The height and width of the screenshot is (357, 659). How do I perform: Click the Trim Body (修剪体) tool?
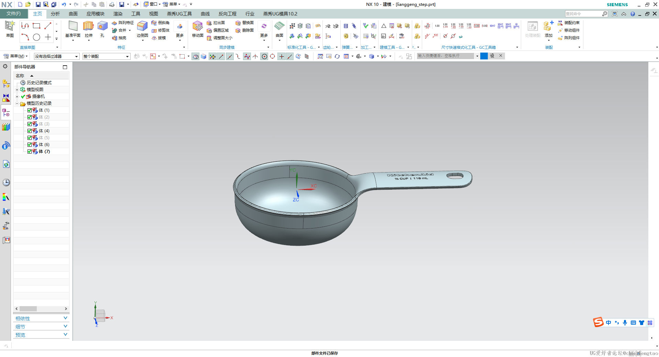click(x=161, y=30)
